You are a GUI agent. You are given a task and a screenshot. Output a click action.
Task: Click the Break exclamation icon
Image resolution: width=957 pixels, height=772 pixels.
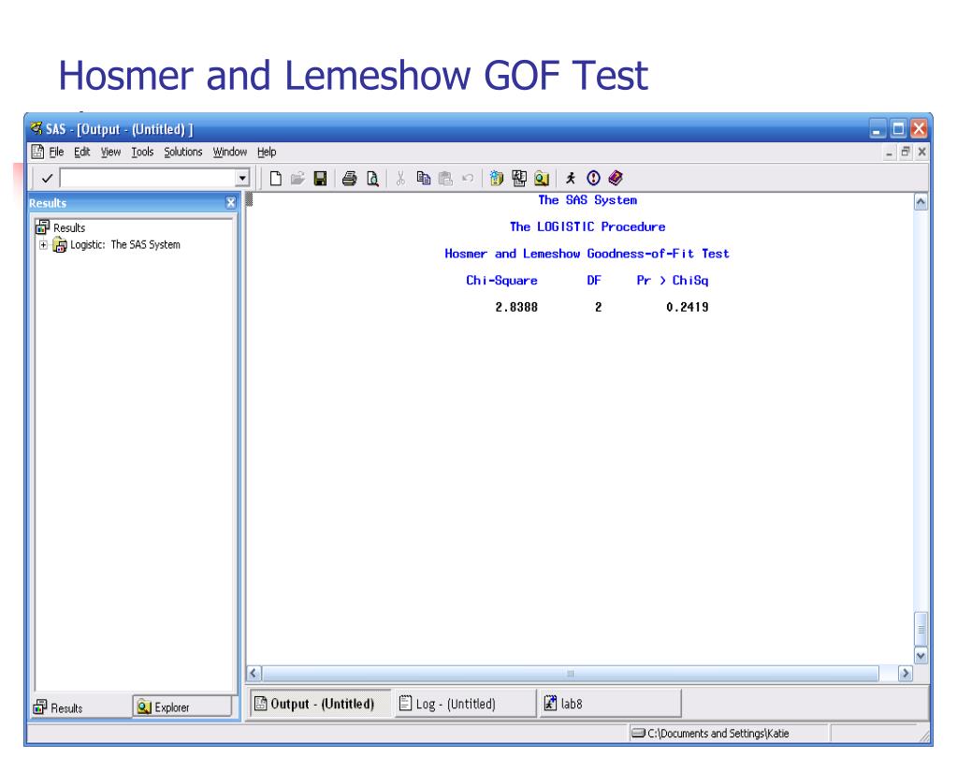[x=593, y=178]
